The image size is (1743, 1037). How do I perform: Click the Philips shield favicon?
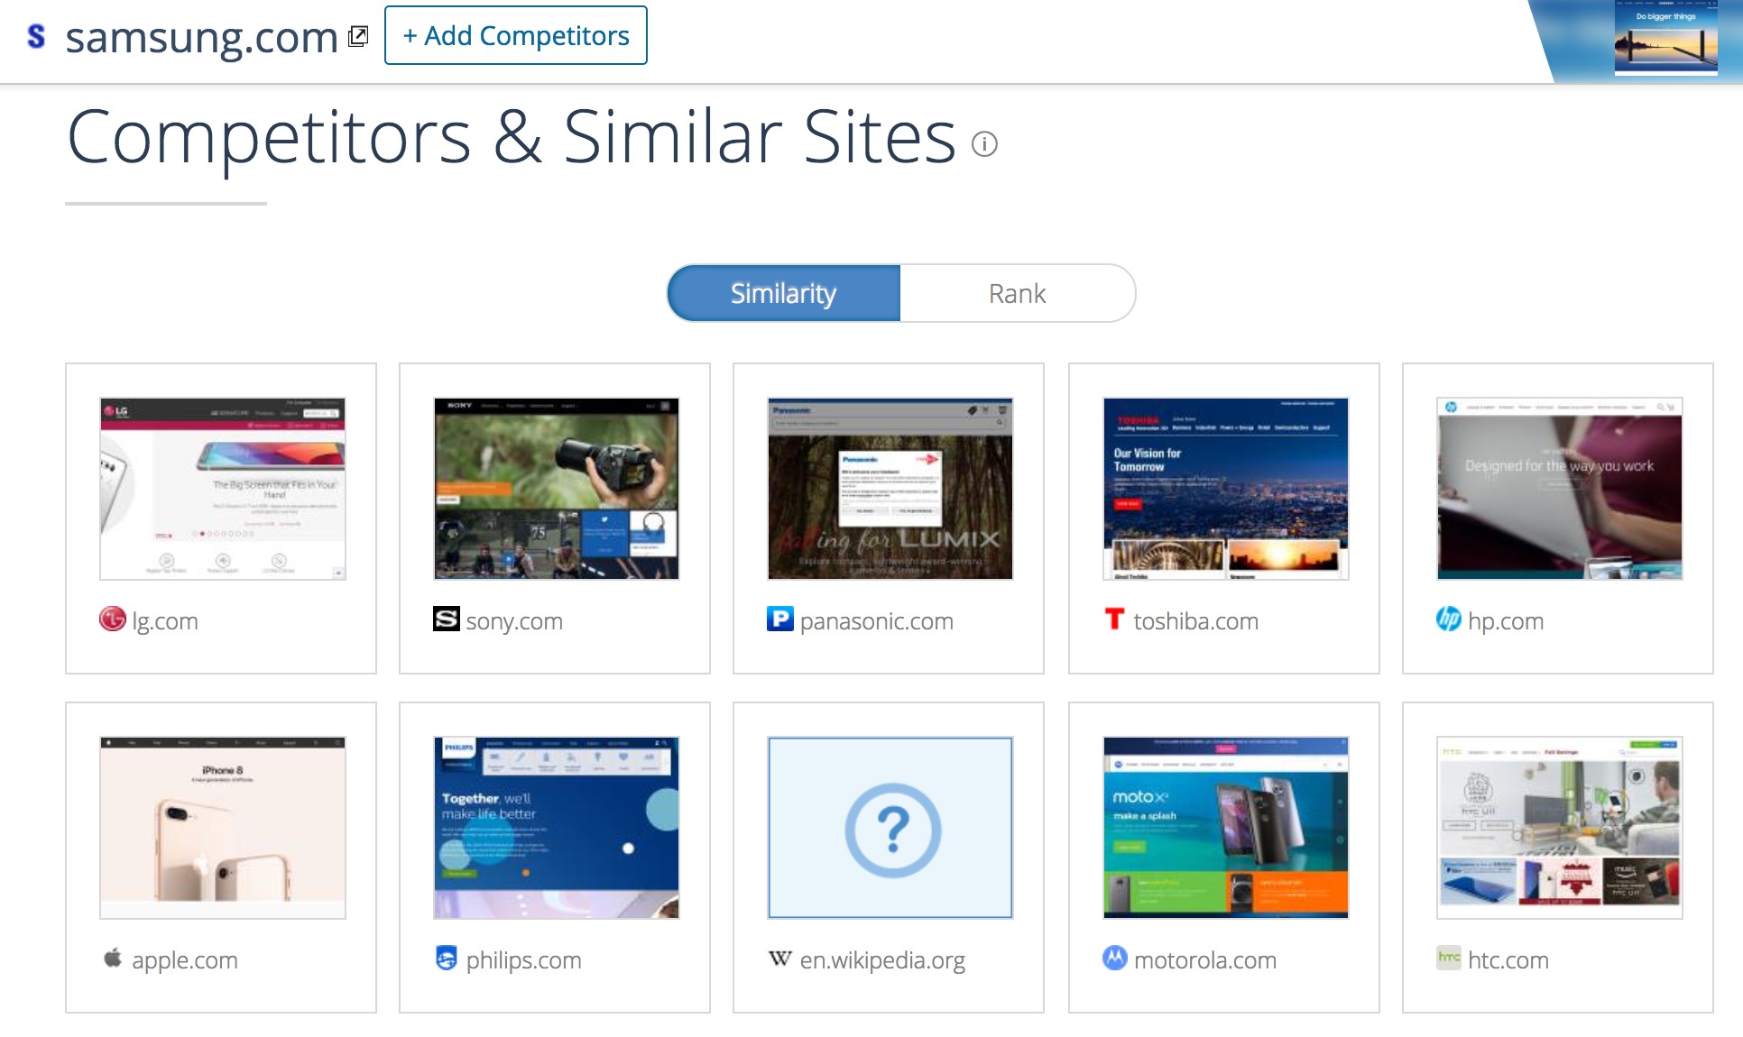tap(447, 958)
